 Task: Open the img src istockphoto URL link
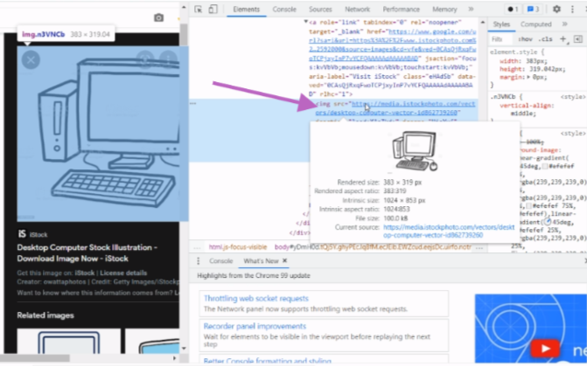(x=395, y=108)
